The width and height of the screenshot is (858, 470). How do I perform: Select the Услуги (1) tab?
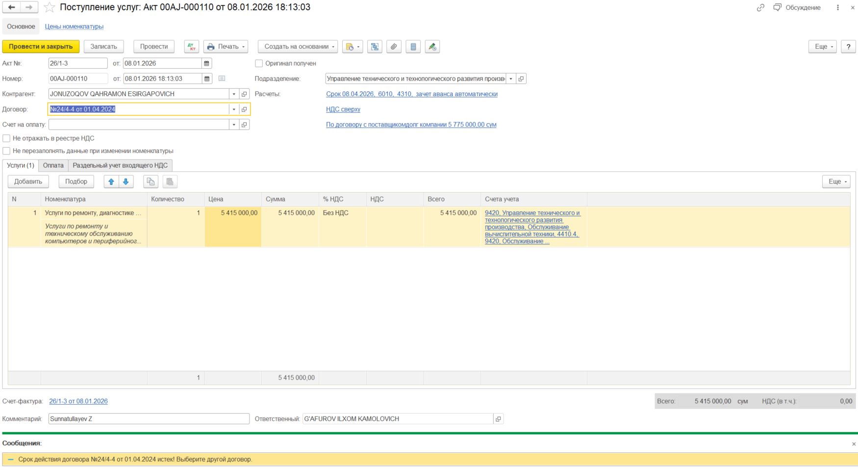click(x=21, y=165)
